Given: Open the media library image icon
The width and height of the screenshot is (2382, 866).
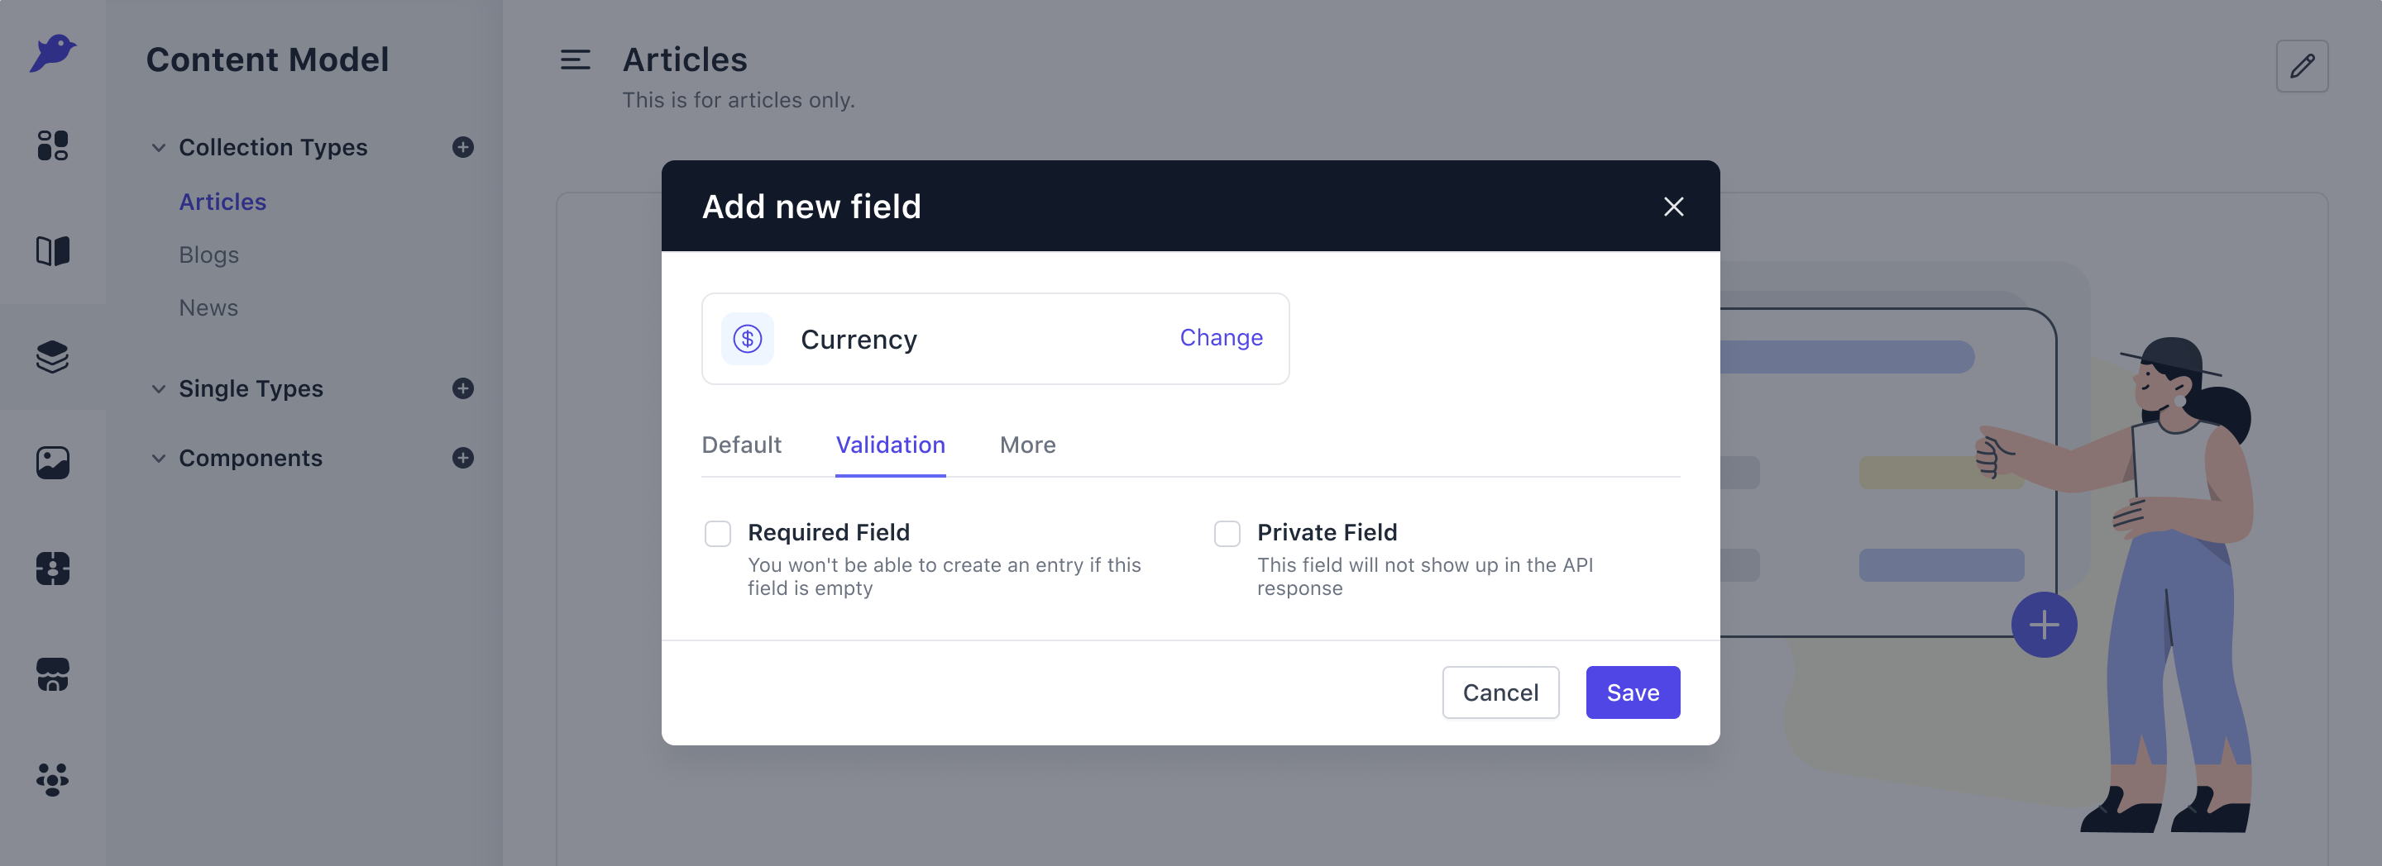Looking at the screenshot, I should point(53,462).
